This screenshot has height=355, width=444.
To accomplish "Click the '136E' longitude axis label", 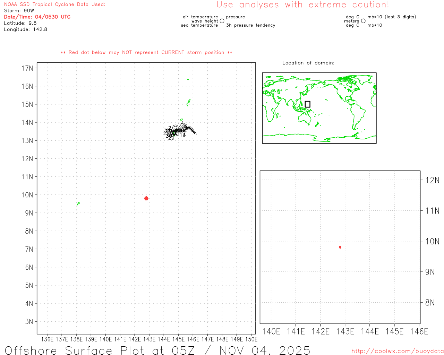I will (48, 339).
